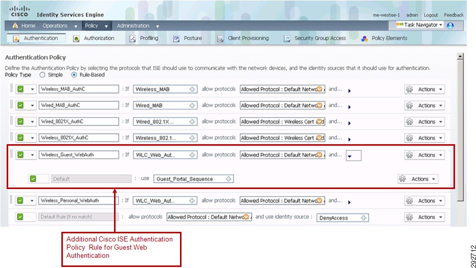Viewport: 476px width, 268px height.
Task: Click the Wired_8021X_AuthC rule name field
Action: point(79,122)
